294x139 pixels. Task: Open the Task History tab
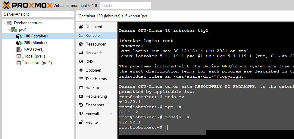tap(97, 79)
